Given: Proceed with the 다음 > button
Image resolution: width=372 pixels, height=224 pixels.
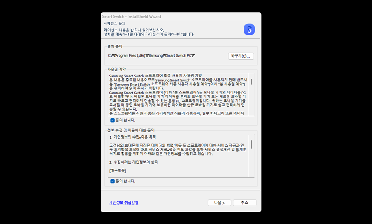Looking at the screenshot, I should [x=219, y=203].
